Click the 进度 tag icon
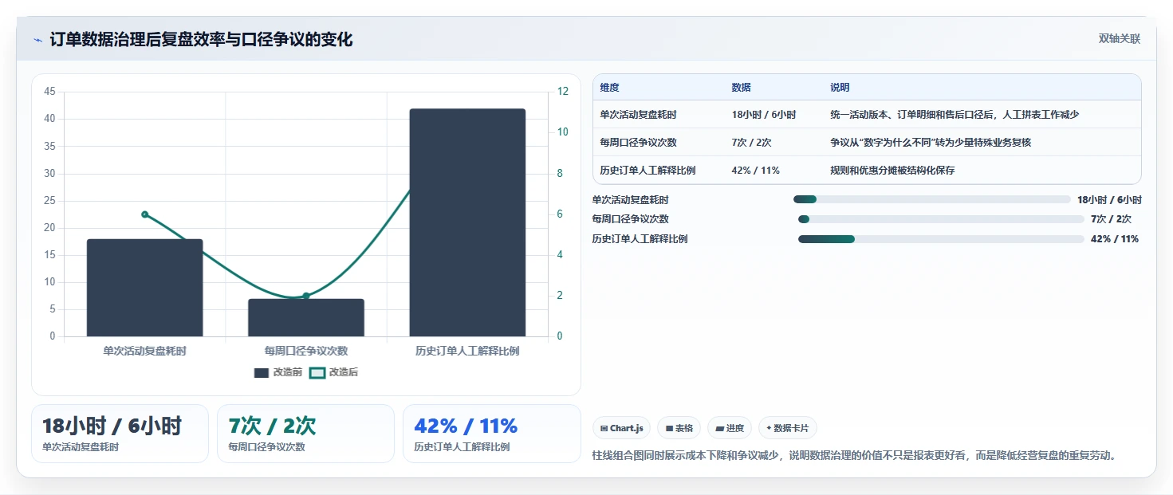The image size is (1173, 495). point(719,429)
